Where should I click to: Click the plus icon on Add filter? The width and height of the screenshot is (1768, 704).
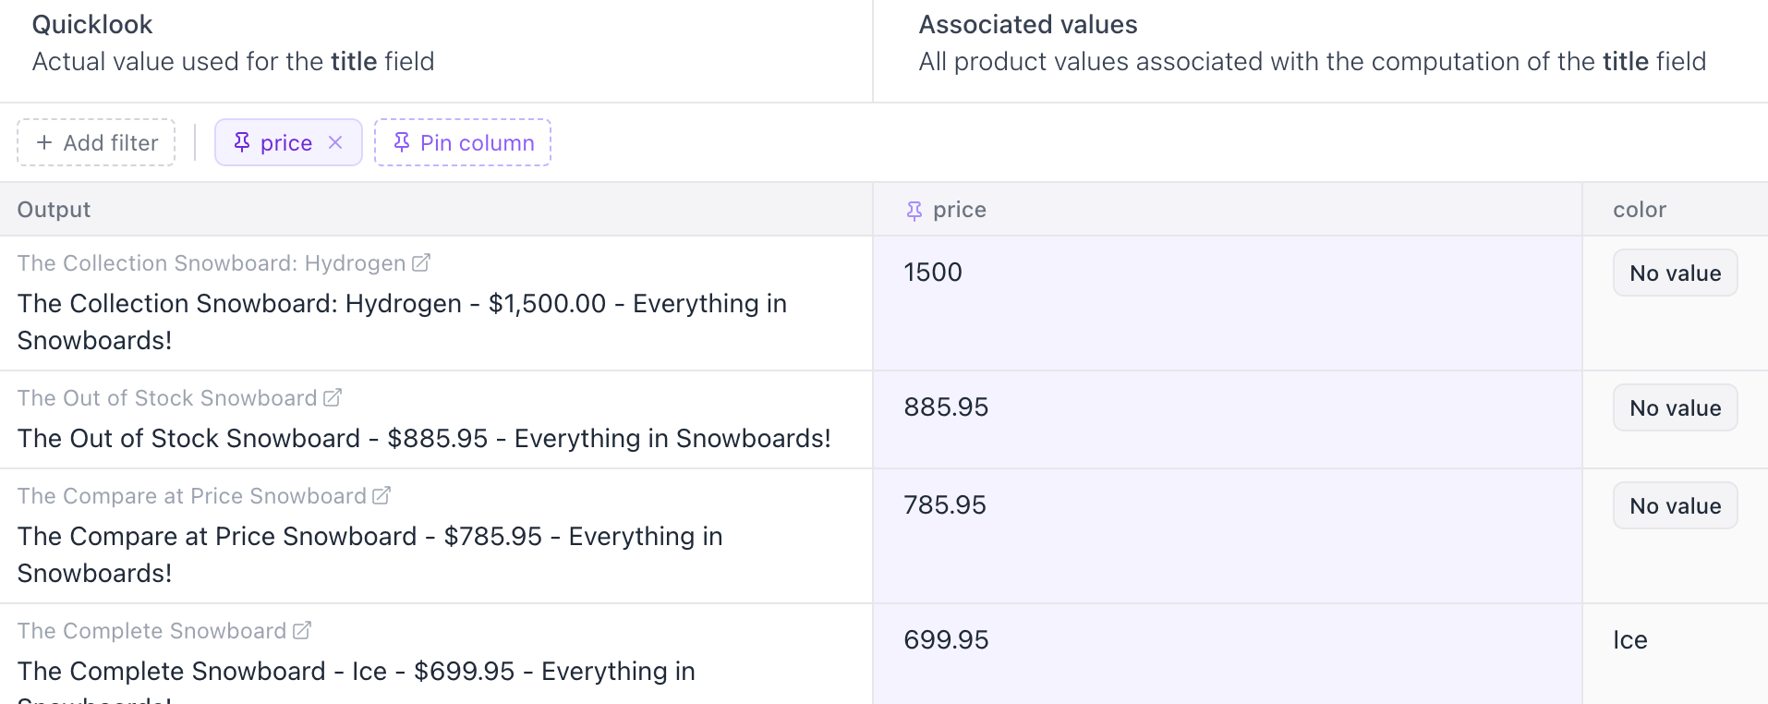(x=43, y=142)
